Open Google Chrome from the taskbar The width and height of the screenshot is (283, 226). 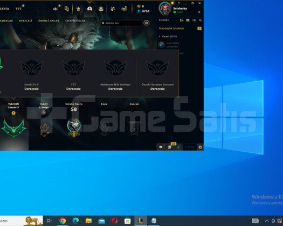[63, 221]
